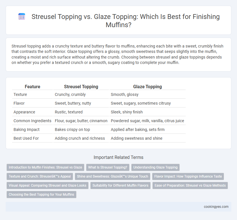Open the Flavor Impact tag
Viewport: 237px width, 220px height.
coord(188,176)
